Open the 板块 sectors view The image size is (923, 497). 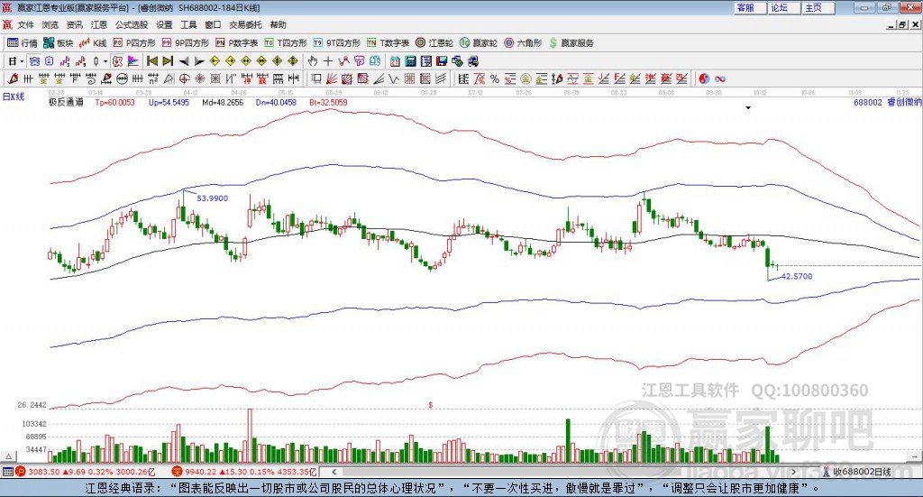click(x=59, y=43)
